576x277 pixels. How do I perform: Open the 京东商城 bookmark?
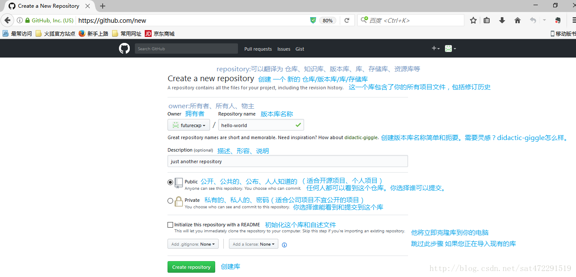(160, 33)
